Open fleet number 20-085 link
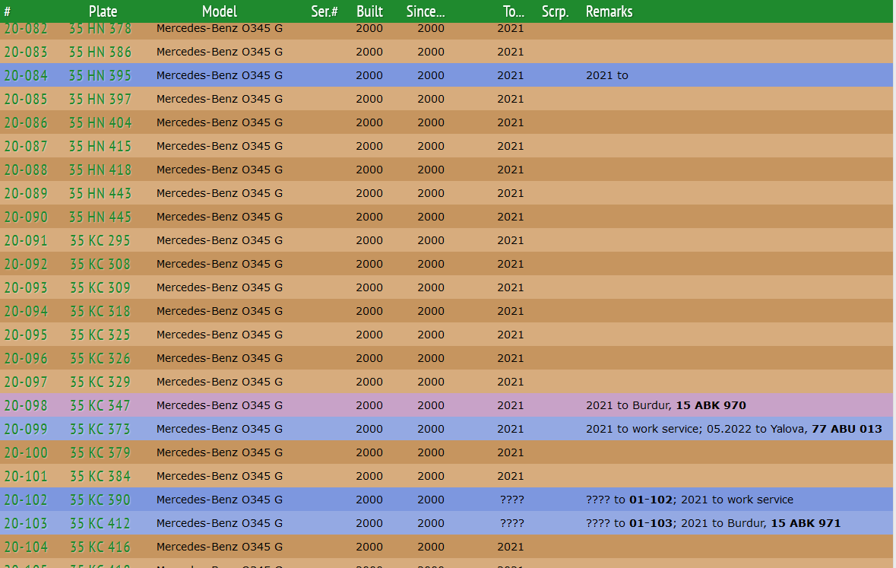 coord(26,99)
